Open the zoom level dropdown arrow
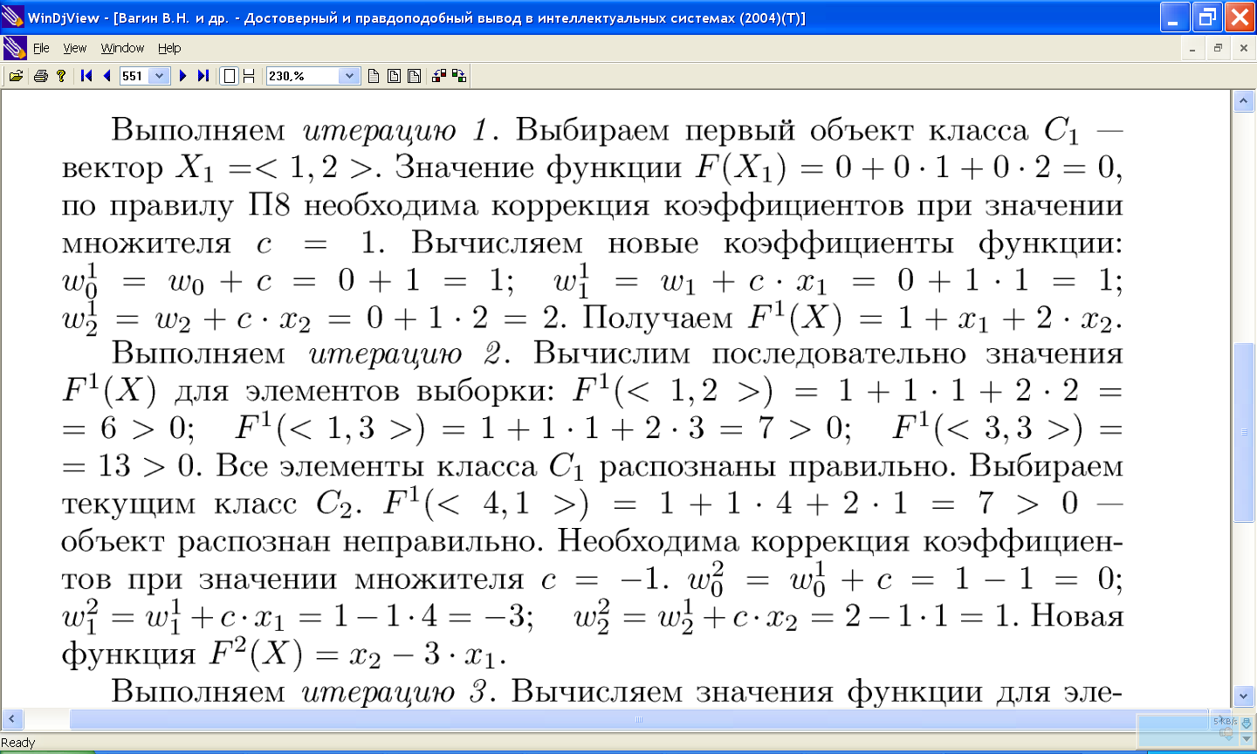Image resolution: width=1257 pixels, height=754 pixels. click(x=350, y=76)
